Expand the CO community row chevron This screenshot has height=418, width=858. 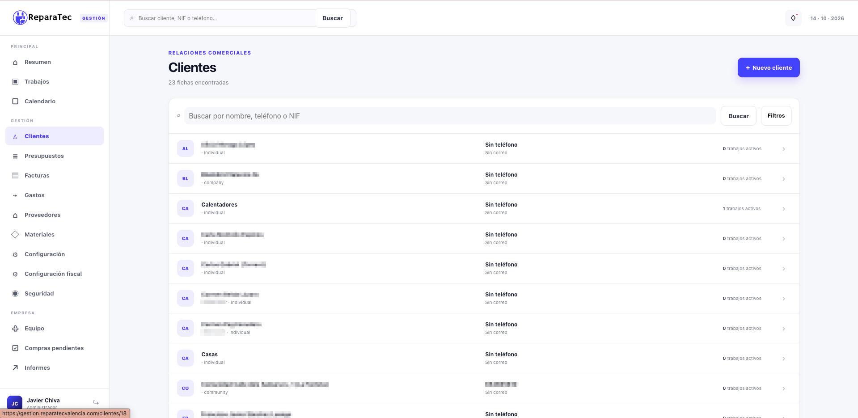coord(784,388)
